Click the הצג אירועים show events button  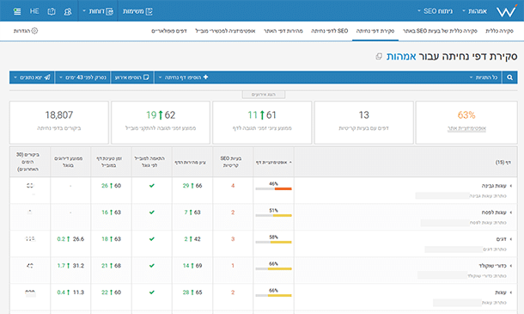pos(264,95)
